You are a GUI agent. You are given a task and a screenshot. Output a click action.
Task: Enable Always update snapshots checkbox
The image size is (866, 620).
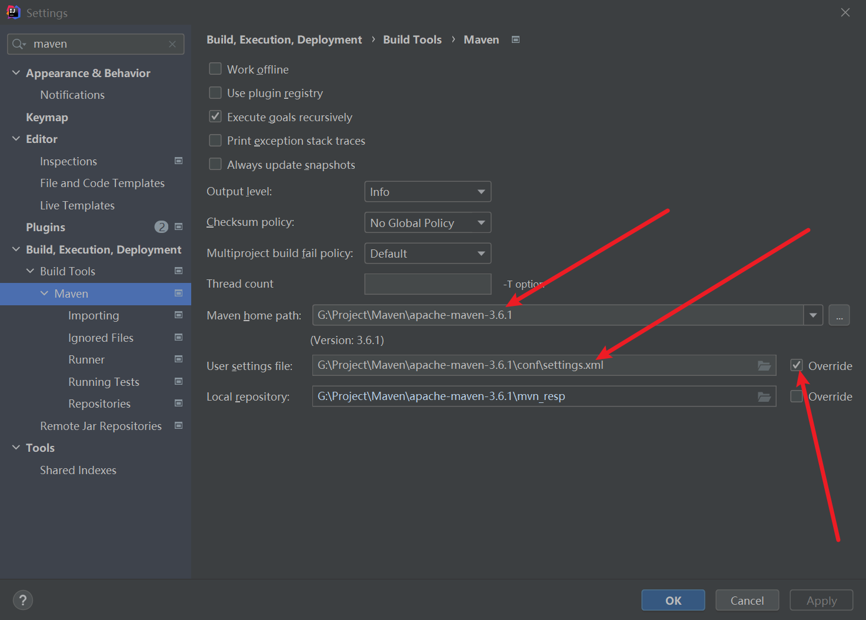[215, 164]
